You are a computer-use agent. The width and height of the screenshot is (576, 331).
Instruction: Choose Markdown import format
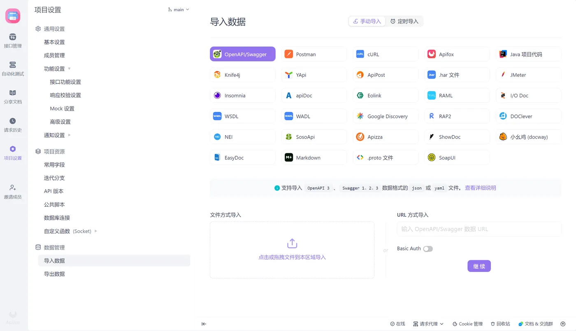pos(314,157)
